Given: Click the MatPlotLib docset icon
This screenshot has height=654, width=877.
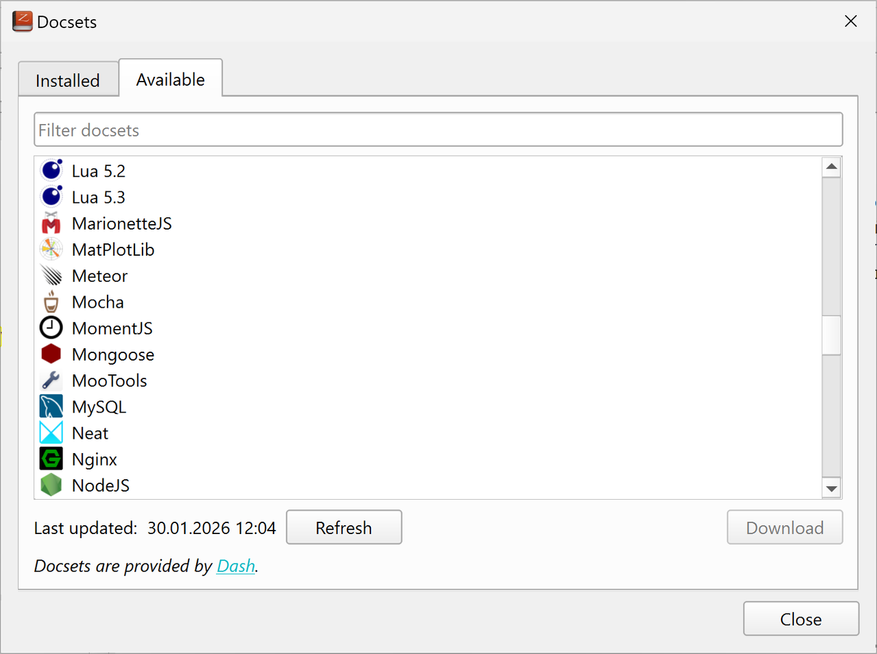Looking at the screenshot, I should tap(51, 249).
